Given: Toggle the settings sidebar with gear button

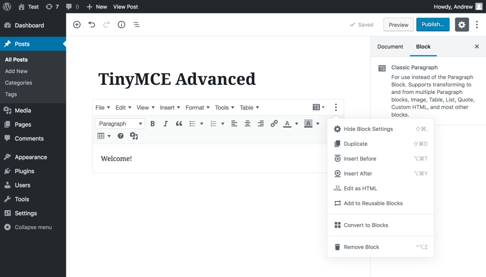Looking at the screenshot, I should [462, 25].
